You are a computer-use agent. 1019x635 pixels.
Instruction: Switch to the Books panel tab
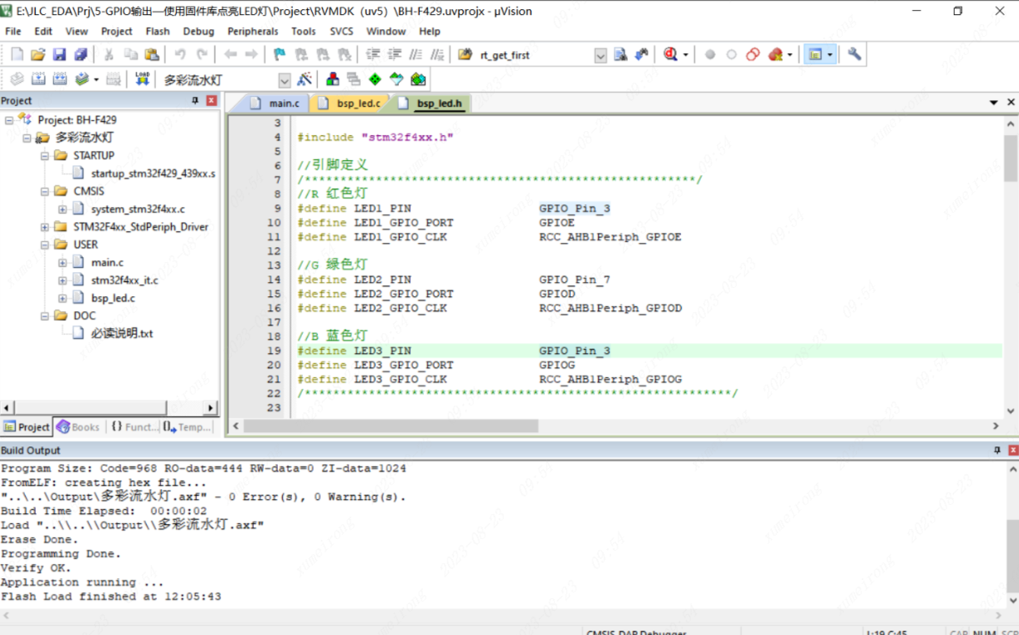[78, 427]
